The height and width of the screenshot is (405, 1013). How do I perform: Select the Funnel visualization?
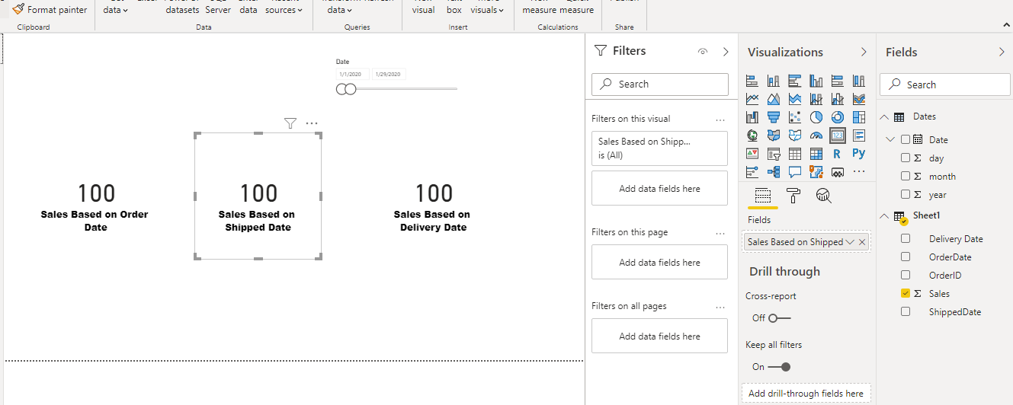[774, 117]
